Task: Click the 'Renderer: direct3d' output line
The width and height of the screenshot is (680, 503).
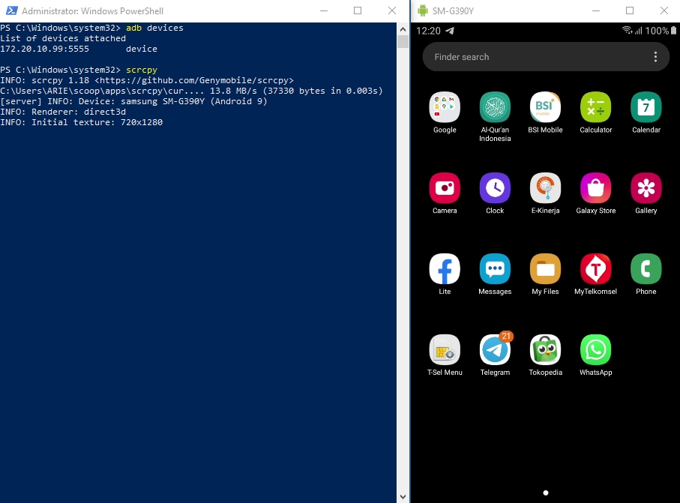Action: coord(63,112)
